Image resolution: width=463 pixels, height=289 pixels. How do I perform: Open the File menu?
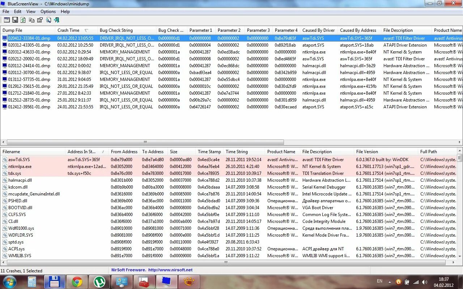tap(6, 12)
